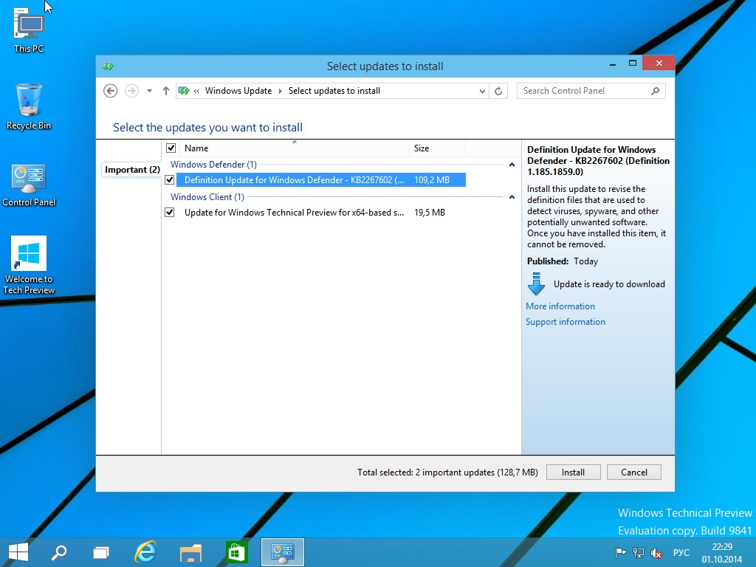Image resolution: width=756 pixels, height=567 pixels.
Task: Select the Important (2) tab
Action: point(131,170)
